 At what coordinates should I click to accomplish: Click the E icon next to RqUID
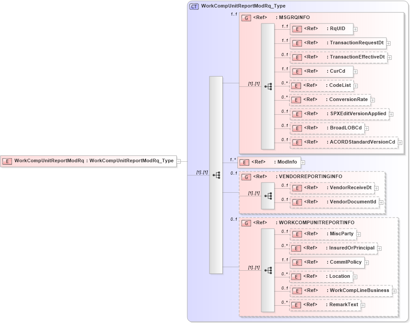pyautogui.click(x=297, y=29)
